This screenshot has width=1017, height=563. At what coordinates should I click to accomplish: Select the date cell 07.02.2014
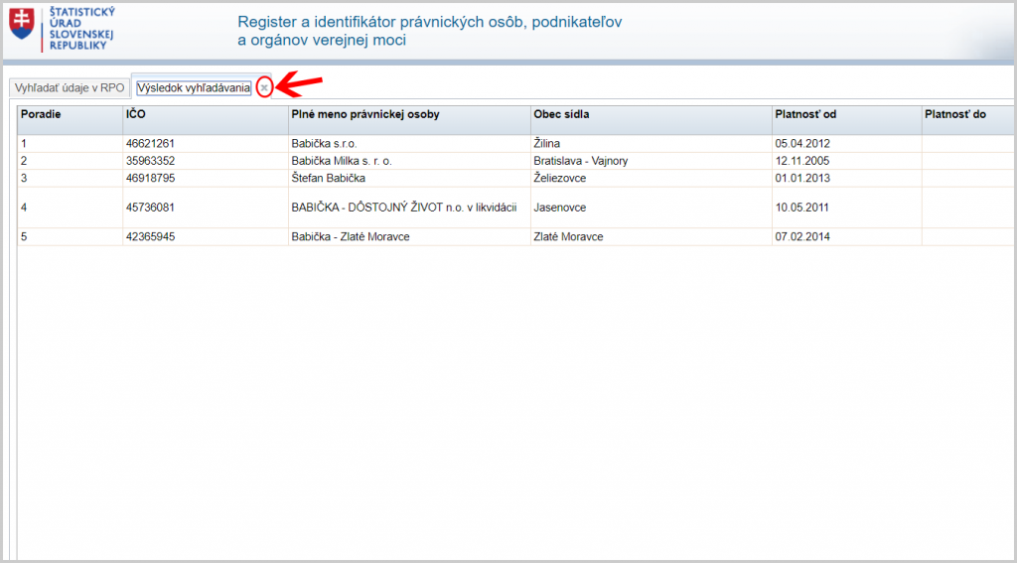pyautogui.click(x=846, y=236)
